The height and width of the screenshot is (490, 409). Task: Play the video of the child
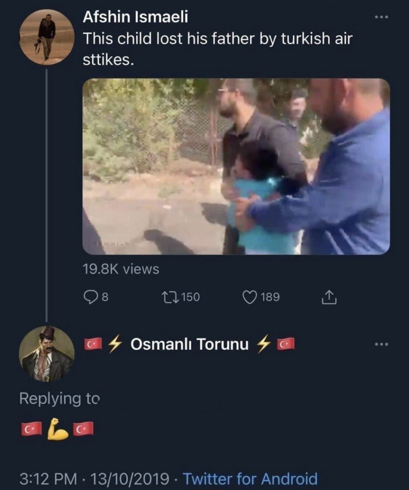click(x=236, y=167)
